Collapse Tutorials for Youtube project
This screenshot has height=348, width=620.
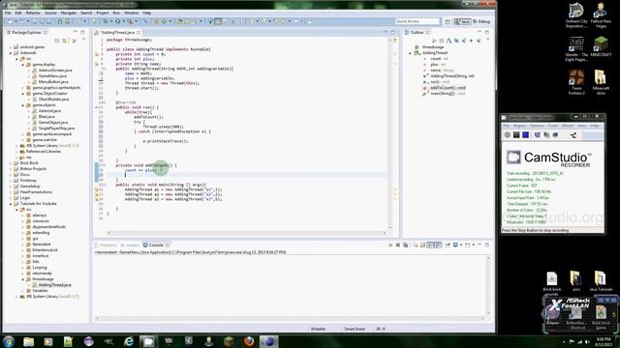pyautogui.click(x=11, y=204)
